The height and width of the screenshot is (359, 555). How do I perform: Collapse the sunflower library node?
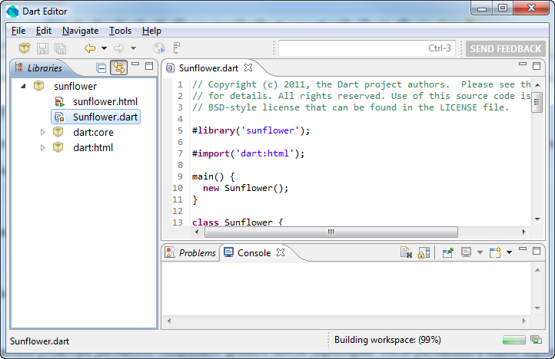[x=23, y=86]
